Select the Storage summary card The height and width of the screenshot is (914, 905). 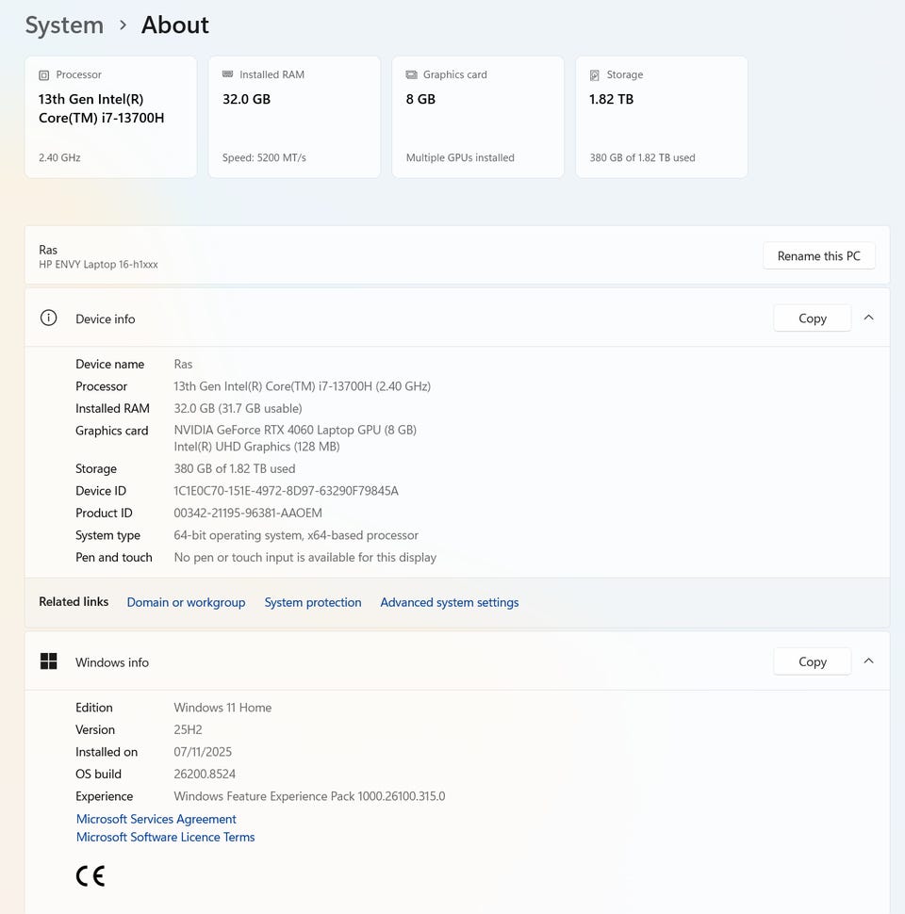click(x=662, y=117)
